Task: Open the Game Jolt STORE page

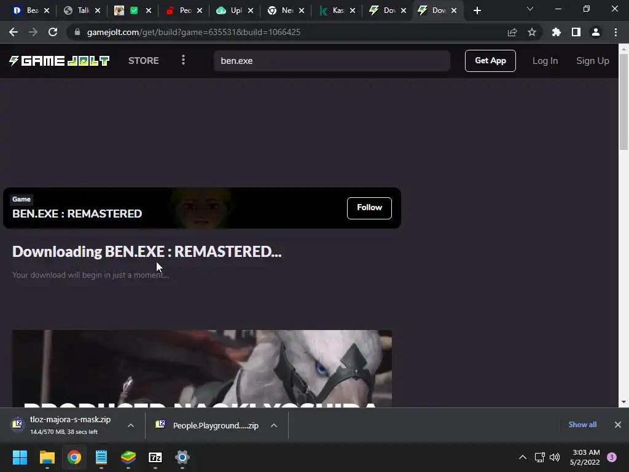Action: [144, 61]
